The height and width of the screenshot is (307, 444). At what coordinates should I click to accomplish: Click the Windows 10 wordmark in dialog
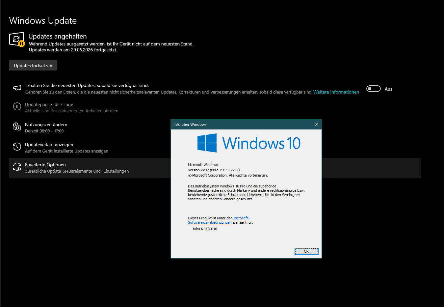(261, 143)
